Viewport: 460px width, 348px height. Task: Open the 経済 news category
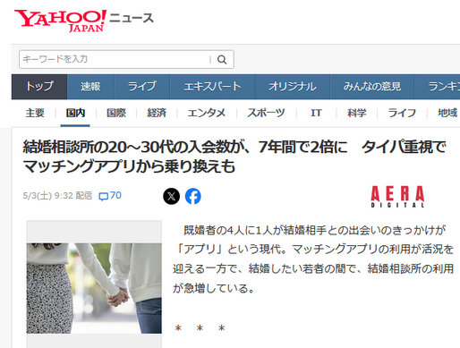click(x=157, y=113)
